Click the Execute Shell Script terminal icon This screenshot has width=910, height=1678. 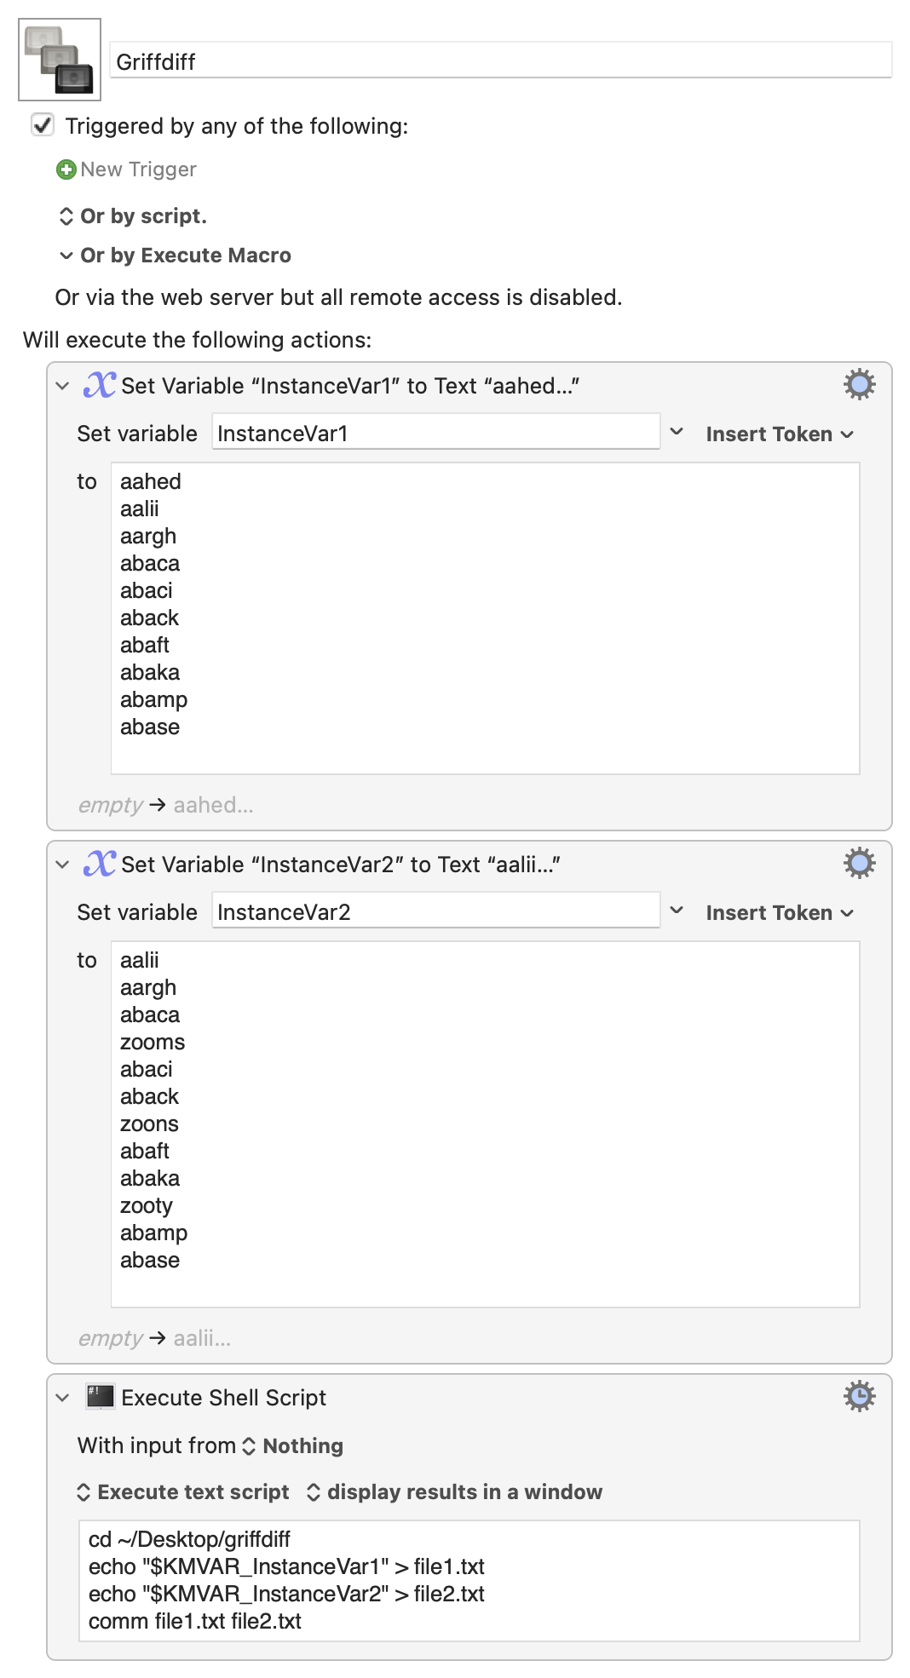tap(100, 1397)
